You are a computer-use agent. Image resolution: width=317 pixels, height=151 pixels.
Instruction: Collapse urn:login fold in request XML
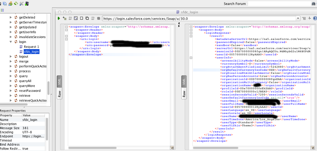(67, 39)
